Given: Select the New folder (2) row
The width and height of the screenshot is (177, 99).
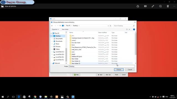Looking at the screenshot, I should pos(76,61).
